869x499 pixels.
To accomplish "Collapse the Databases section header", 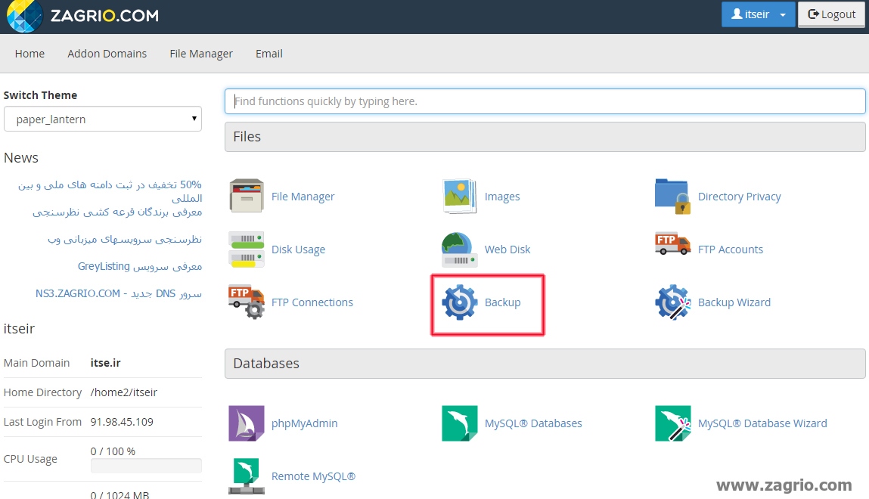I will coord(545,364).
